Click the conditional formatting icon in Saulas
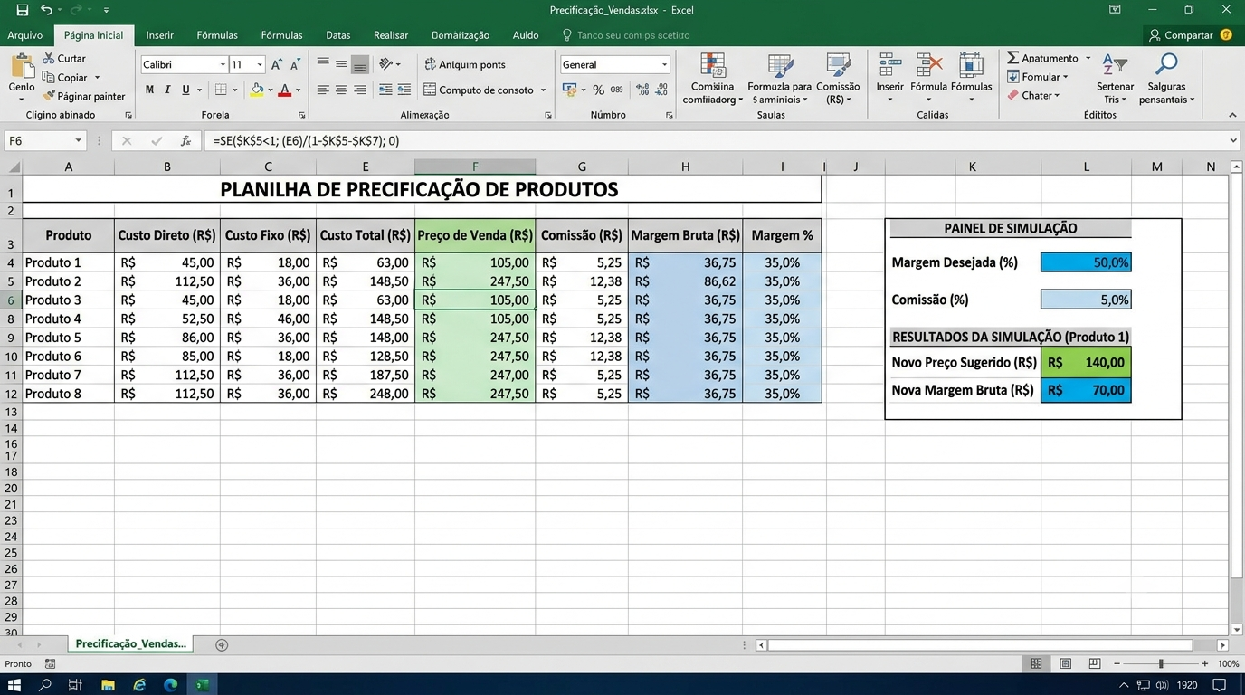 [713, 66]
